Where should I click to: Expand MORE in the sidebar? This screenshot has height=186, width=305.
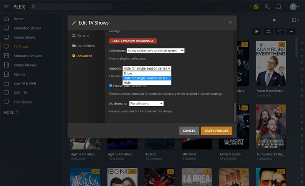pyautogui.click(x=11, y=112)
